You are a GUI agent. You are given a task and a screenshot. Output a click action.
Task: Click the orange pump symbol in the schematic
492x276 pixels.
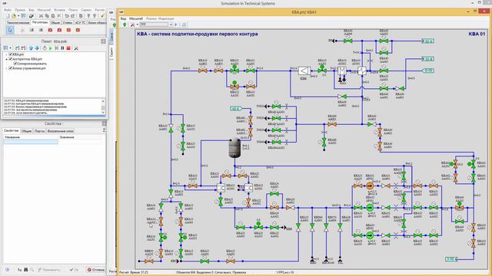[370, 186]
